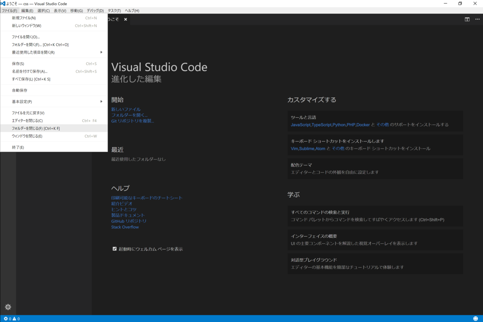This screenshot has width=483, height=322.
Task: Click the Vim keymap link
Action: pos(294,149)
